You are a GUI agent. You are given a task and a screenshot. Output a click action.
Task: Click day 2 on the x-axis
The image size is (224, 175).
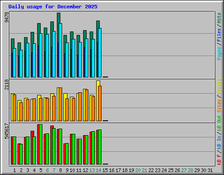click(21, 170)
